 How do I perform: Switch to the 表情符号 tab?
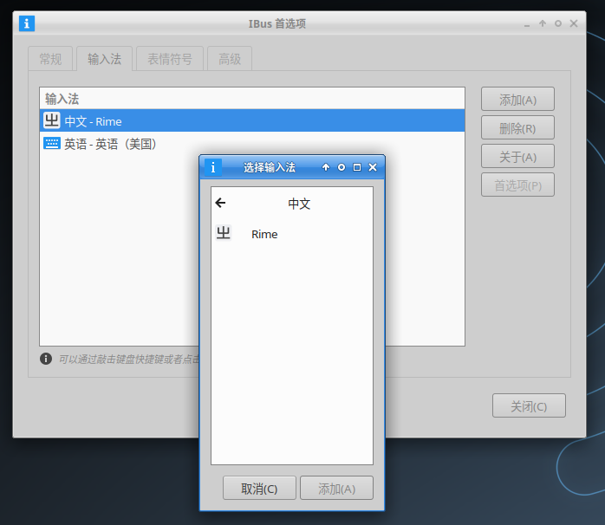(170, 59)
